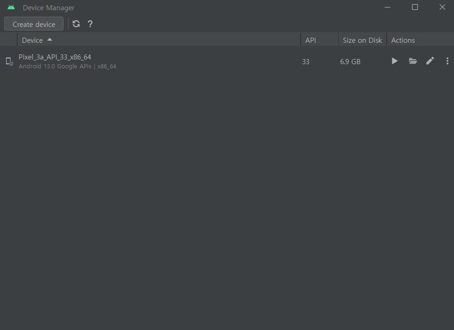The image size is (454, 330).
Task: Launch the Pixel_3a_API_33_x86_64 emulator
Action: (395, 61)
